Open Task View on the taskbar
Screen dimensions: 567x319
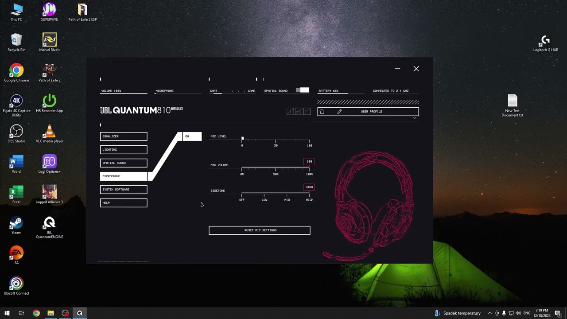point(21,313)
